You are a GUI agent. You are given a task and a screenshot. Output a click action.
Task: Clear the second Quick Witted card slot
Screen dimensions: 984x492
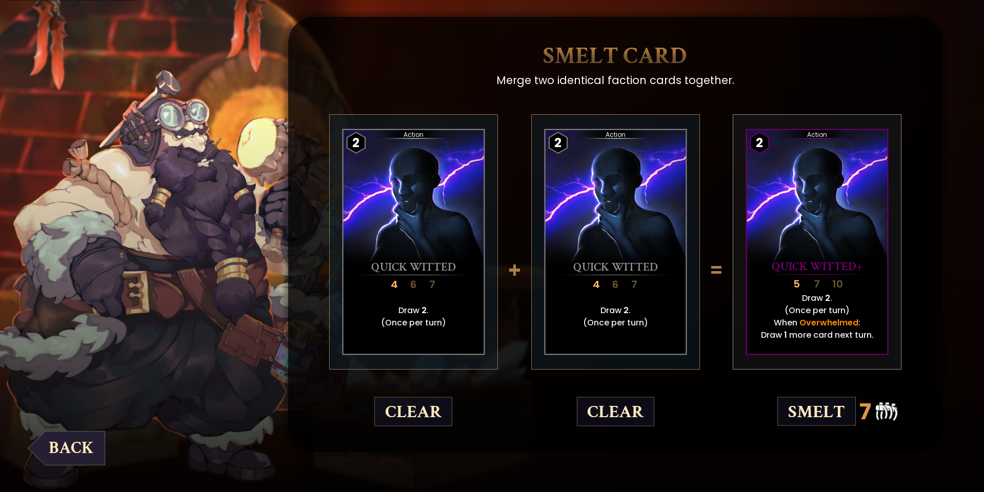coord(615,412)
